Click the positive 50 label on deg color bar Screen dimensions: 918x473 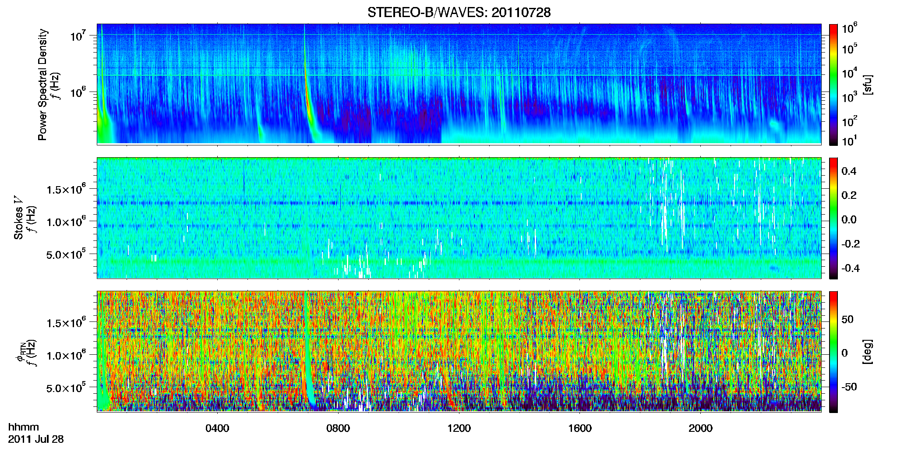[x=847, y=319]
